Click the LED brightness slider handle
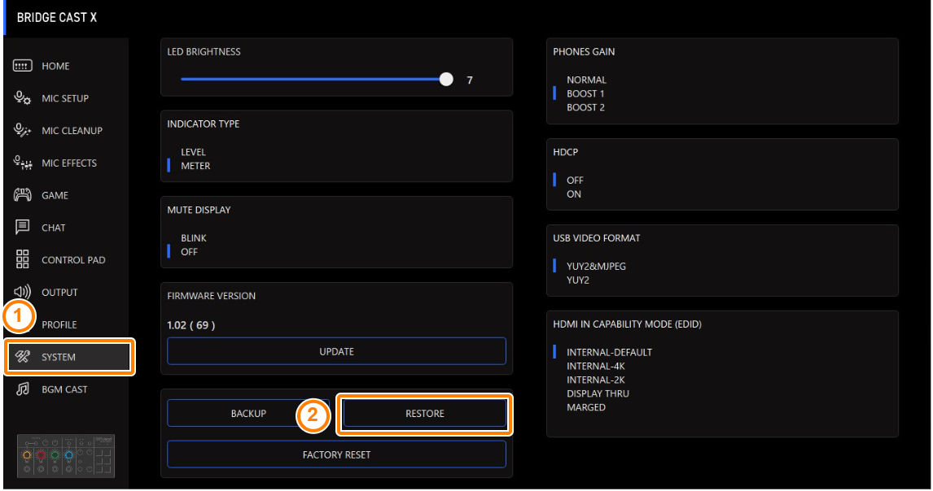This screenshot has width=933, height=491. (x=446, y=79)
